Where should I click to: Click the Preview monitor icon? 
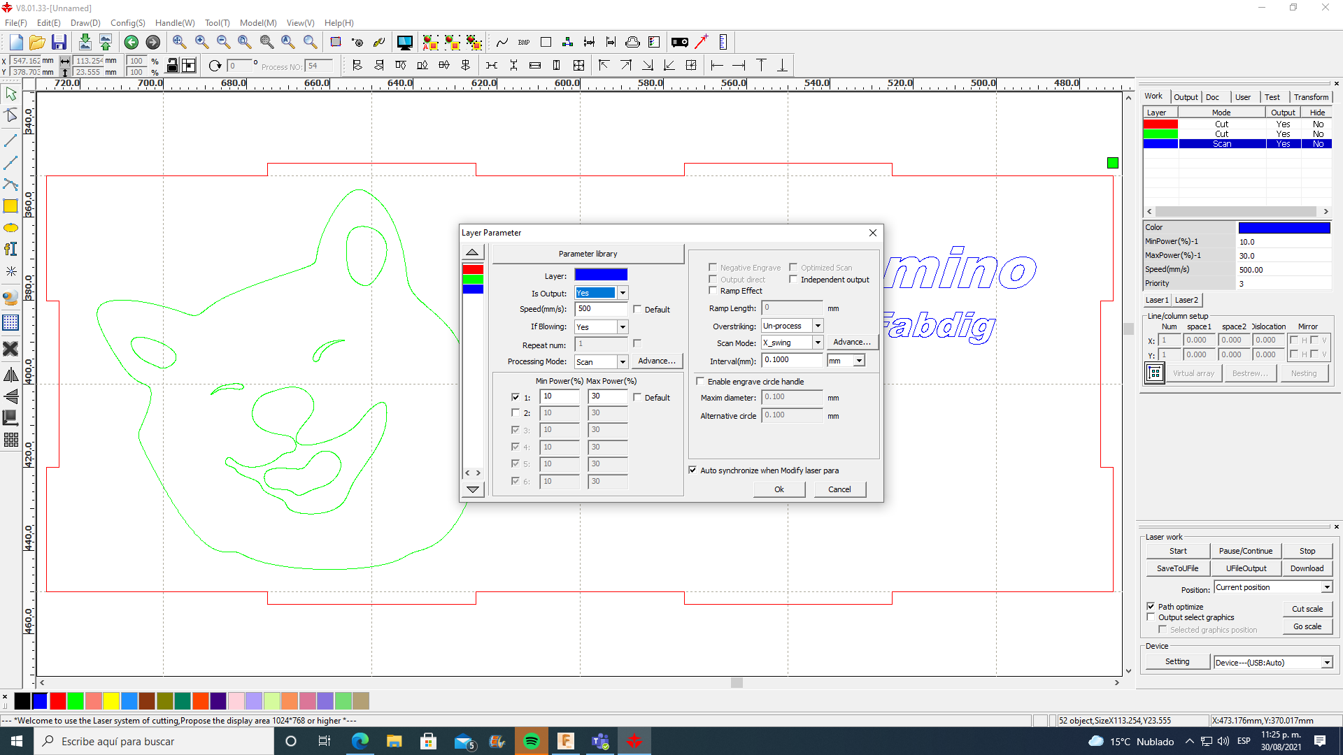(x=404, y=43)
